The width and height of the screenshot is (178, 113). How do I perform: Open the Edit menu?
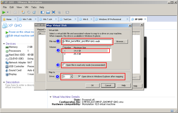(12, 7)
